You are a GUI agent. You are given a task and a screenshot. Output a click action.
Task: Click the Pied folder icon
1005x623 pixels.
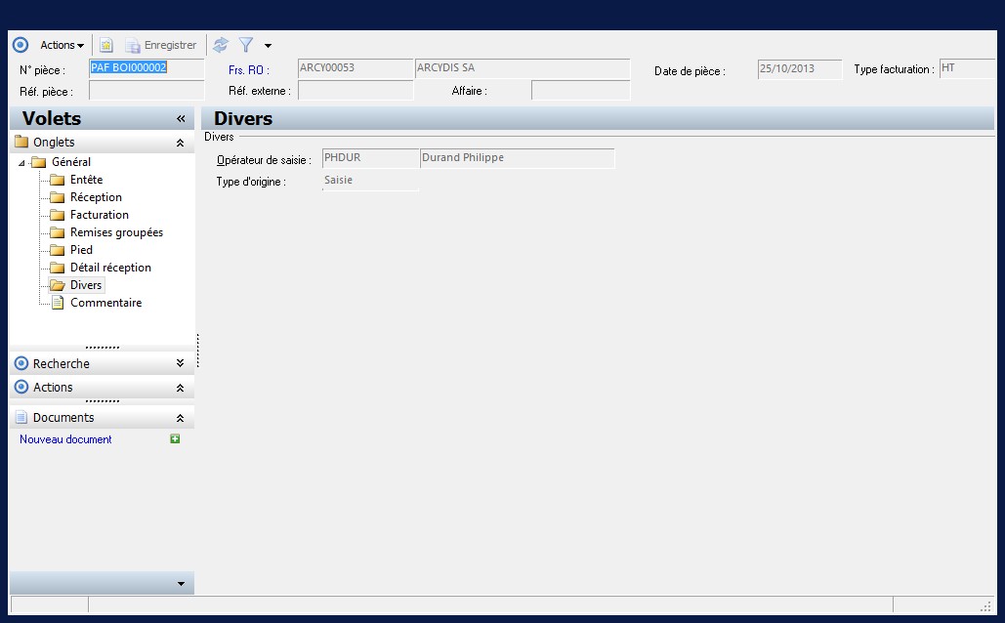tap(57, 250)
